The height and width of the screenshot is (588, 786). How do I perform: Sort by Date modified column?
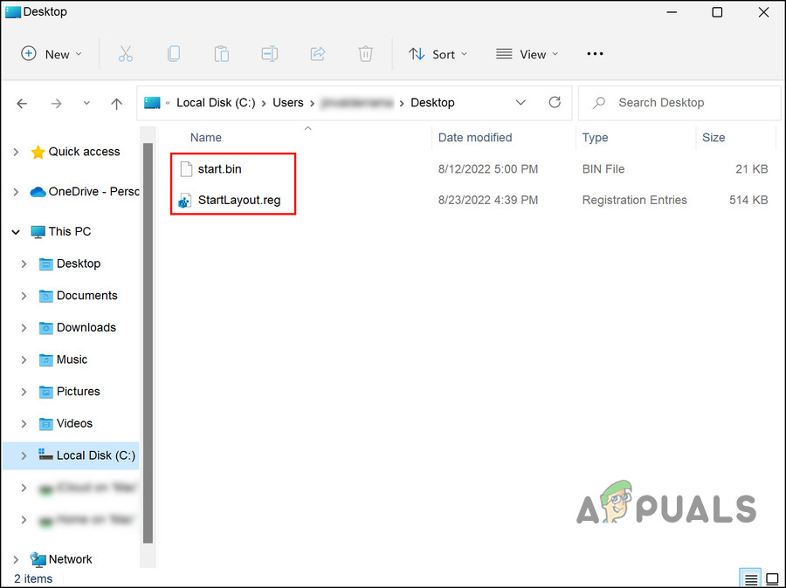475,138
